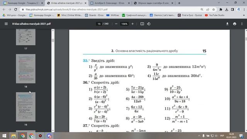
Task: Select page 18 thumbnail
Action: coord(26,69)
